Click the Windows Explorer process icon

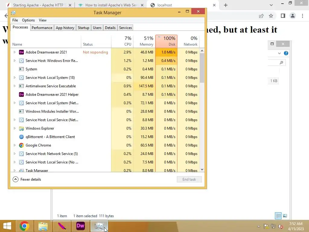click(x=21, y=128)
